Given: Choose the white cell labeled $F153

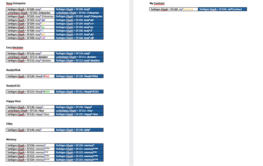Looking at the screenshot, I should tap(30, 156).
